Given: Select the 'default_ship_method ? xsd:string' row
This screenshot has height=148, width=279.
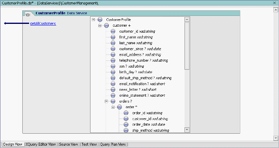Looking at the screenshot, I should (145, 78).
